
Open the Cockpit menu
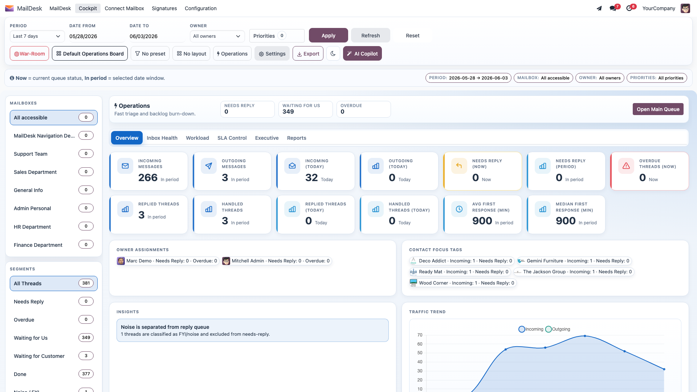pos(88,8)
